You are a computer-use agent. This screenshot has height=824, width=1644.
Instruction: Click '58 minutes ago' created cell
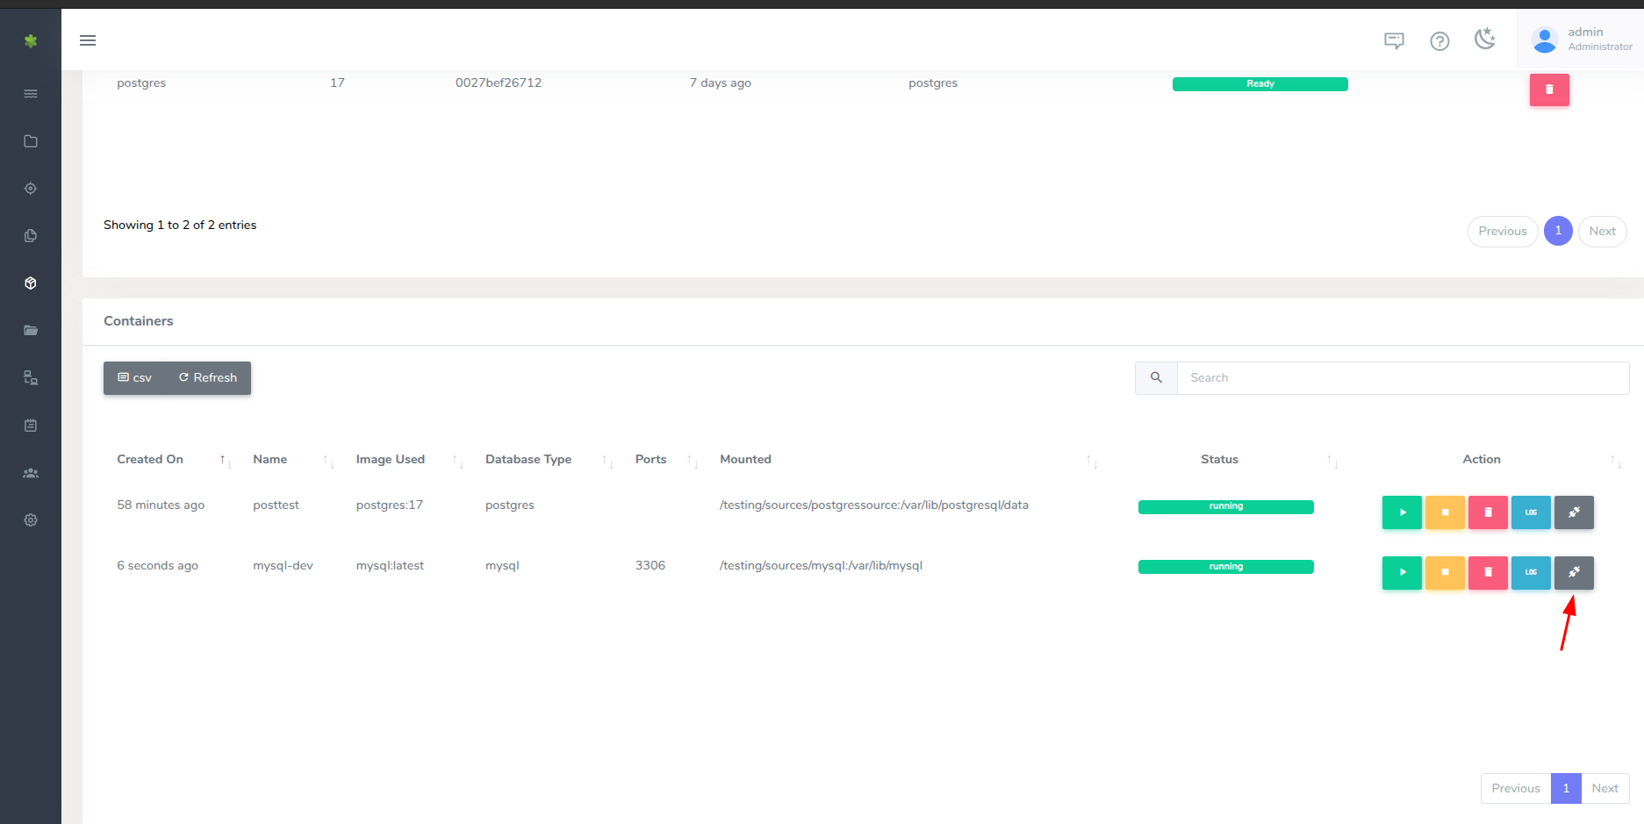point(161,505)
